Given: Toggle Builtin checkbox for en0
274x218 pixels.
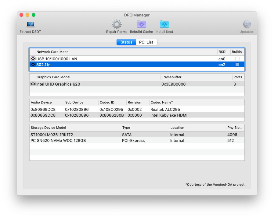Looking at the screenshot, I should pos(237,59).
